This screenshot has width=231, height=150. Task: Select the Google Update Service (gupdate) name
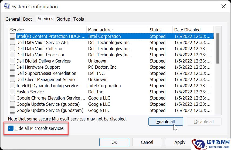point(48,104)
